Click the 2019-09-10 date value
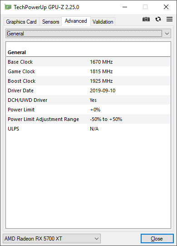This screenshot has height=246, width=177. [x=103, y=90]
